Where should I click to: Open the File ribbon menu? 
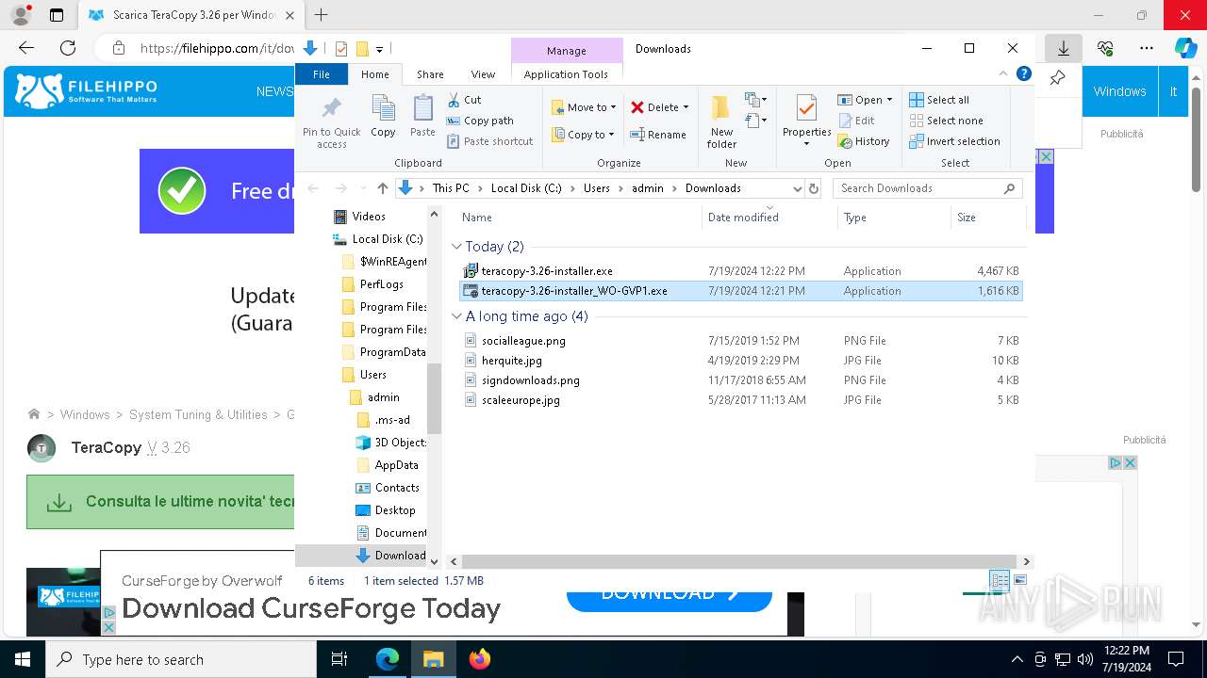322,74
